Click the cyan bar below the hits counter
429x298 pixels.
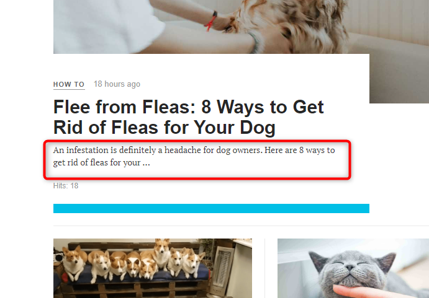tap(211, 208)
